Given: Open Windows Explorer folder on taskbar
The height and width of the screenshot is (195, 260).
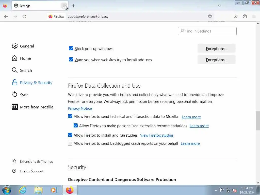Looking at the screenshot, I should point(39,190).
